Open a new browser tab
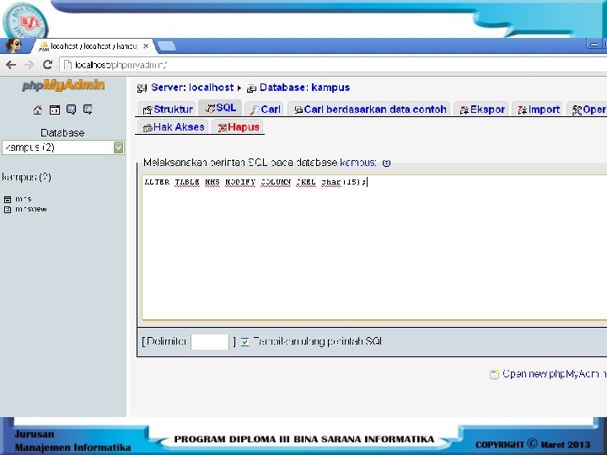The width and height of the screenshot is (607, 455). (166, 46)
